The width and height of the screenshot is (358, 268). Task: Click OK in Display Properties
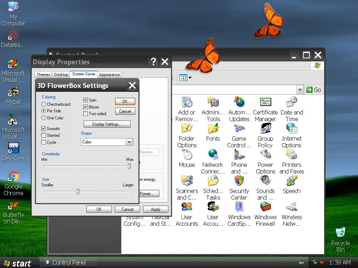coord(99,209)
